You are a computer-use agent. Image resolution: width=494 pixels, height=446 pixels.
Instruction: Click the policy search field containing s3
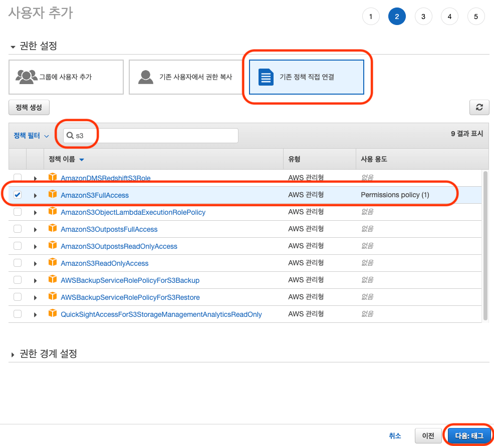pos(155,136)
